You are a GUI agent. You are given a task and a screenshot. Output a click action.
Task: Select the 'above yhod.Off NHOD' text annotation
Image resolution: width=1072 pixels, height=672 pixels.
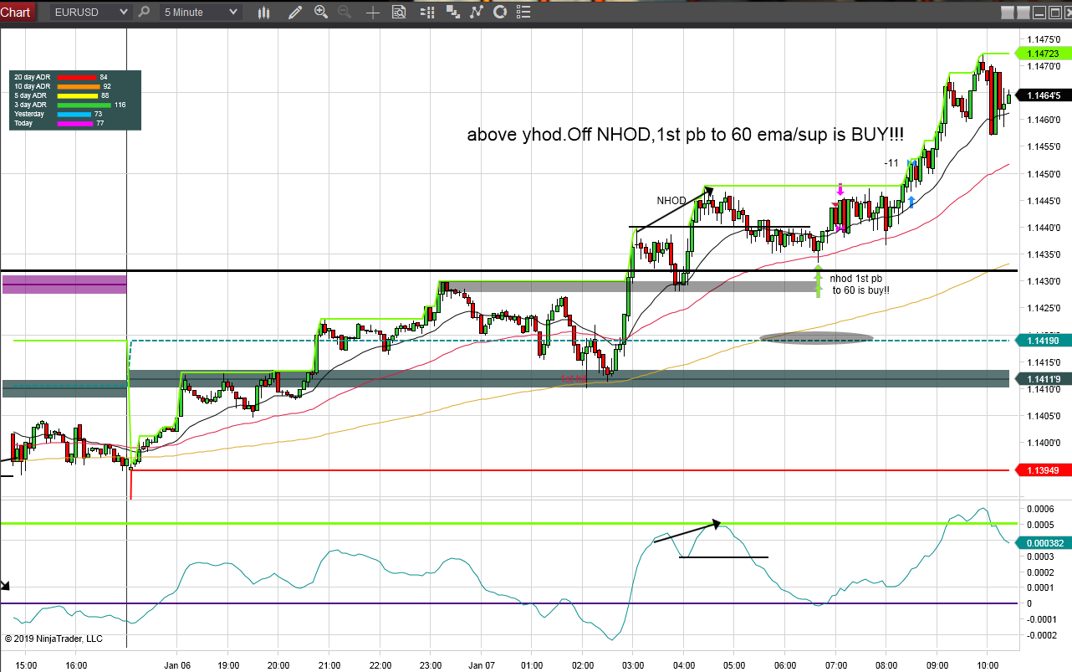(x=686, y=134)
